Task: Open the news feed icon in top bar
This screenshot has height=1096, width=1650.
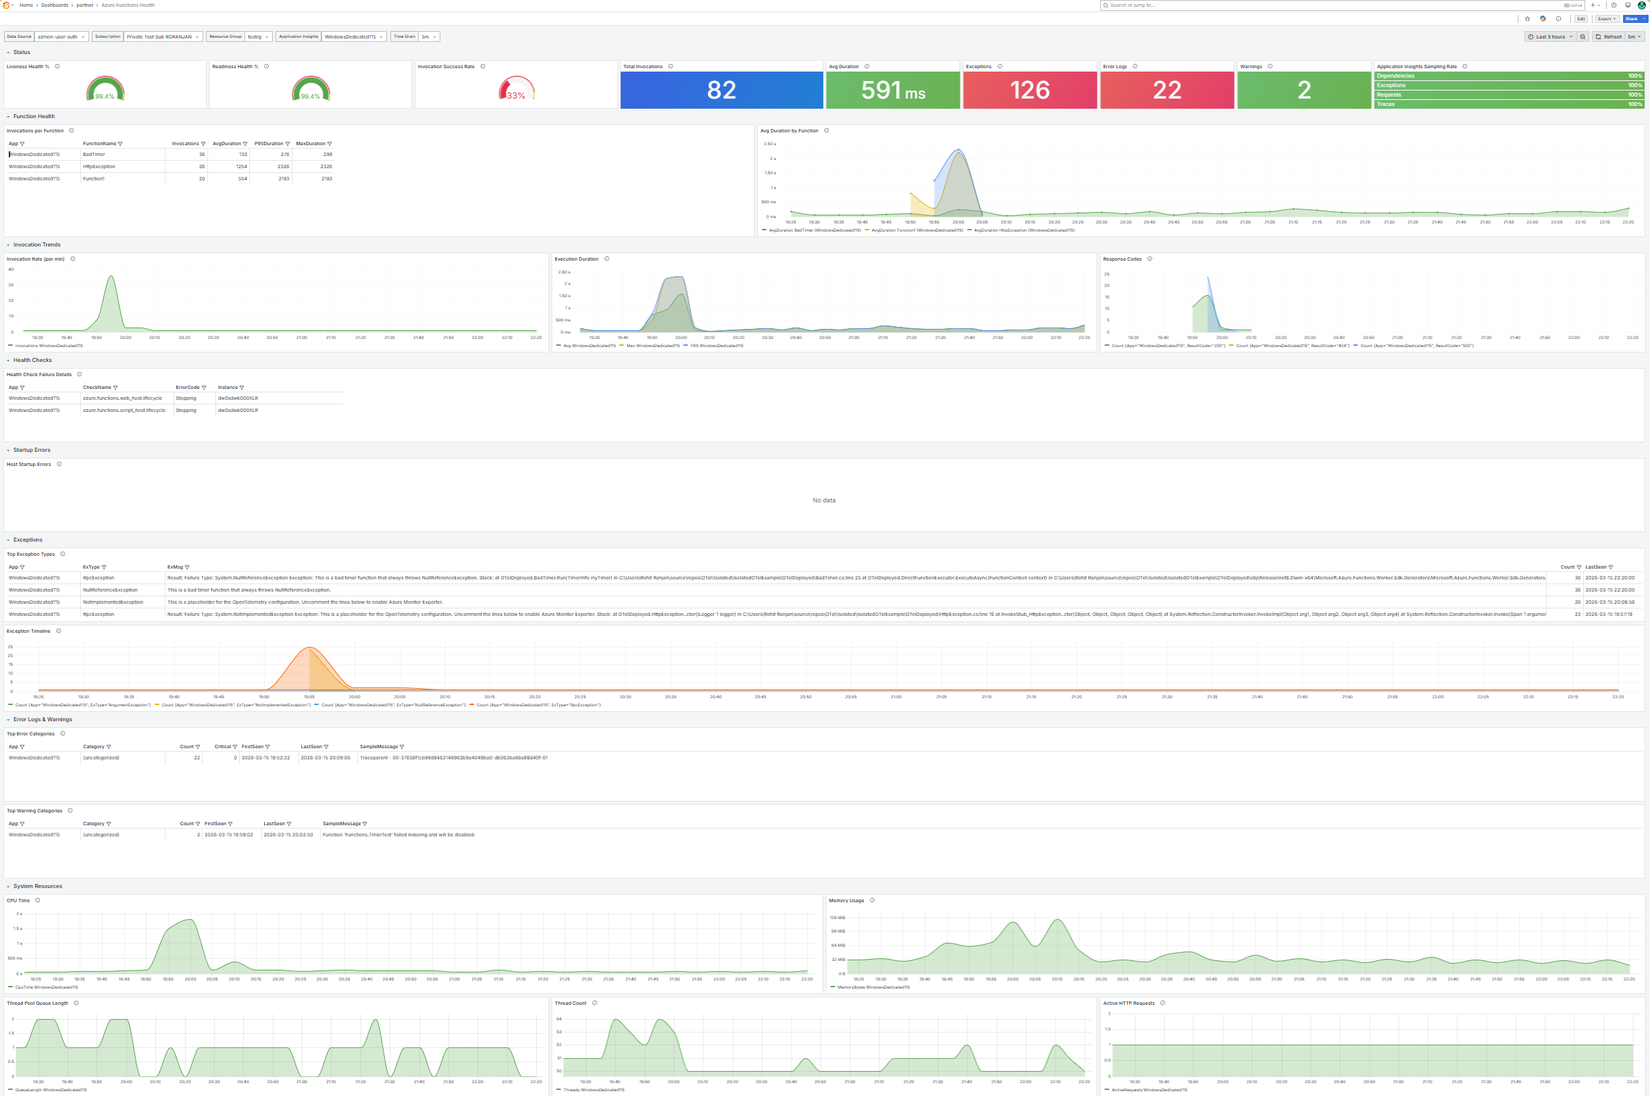Action: click(x=1628, y=5)
